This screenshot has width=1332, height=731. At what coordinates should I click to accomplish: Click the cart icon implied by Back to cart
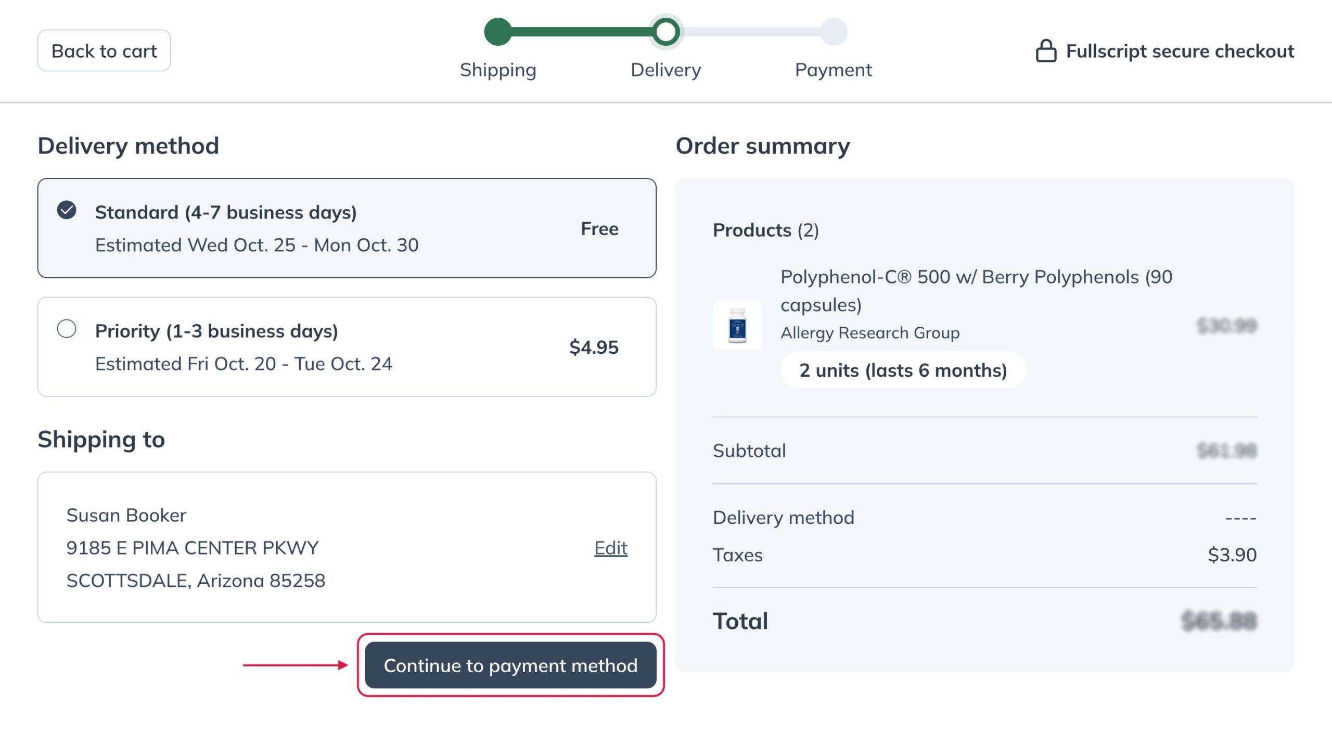tap(105, 49)
